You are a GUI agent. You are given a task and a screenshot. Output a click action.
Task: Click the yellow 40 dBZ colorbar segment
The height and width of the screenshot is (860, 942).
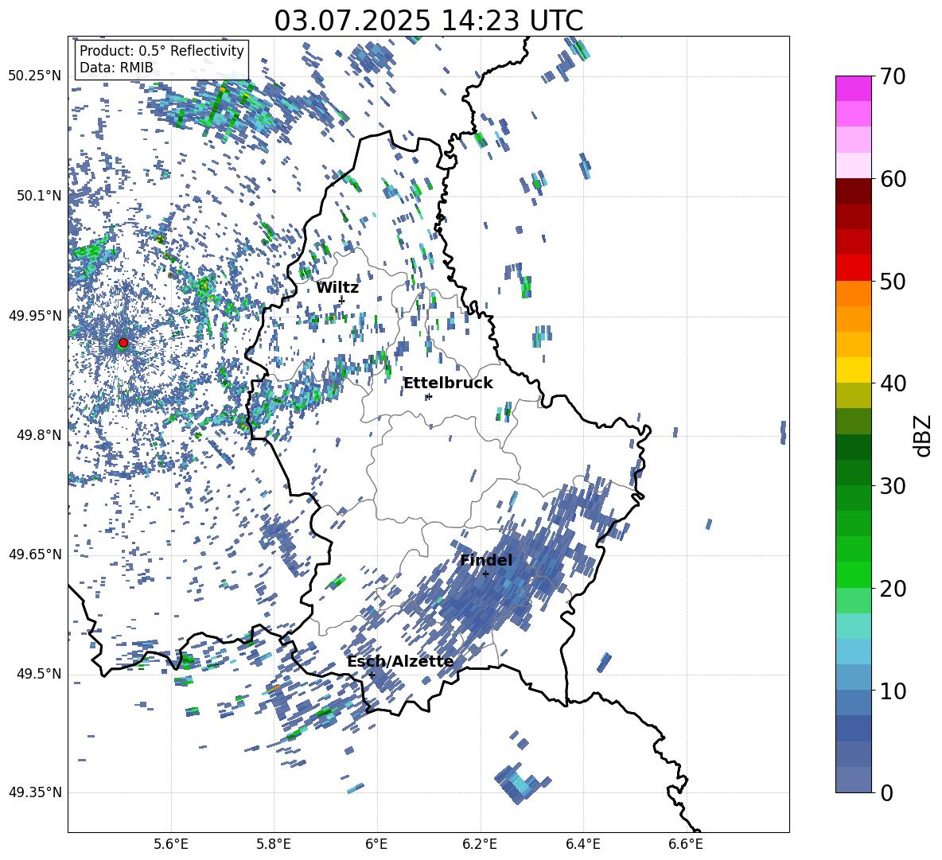853,370
